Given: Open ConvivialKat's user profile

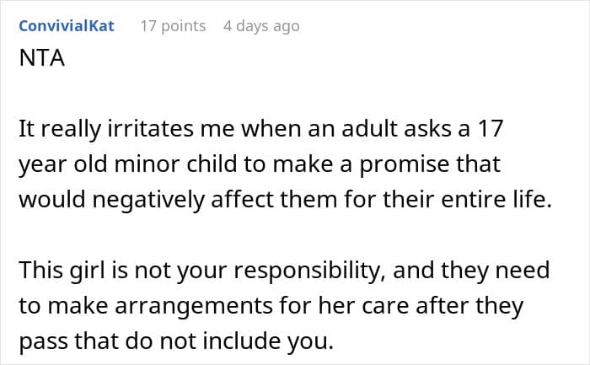Looking at the screenshot, I should click(x=67, y=26).
